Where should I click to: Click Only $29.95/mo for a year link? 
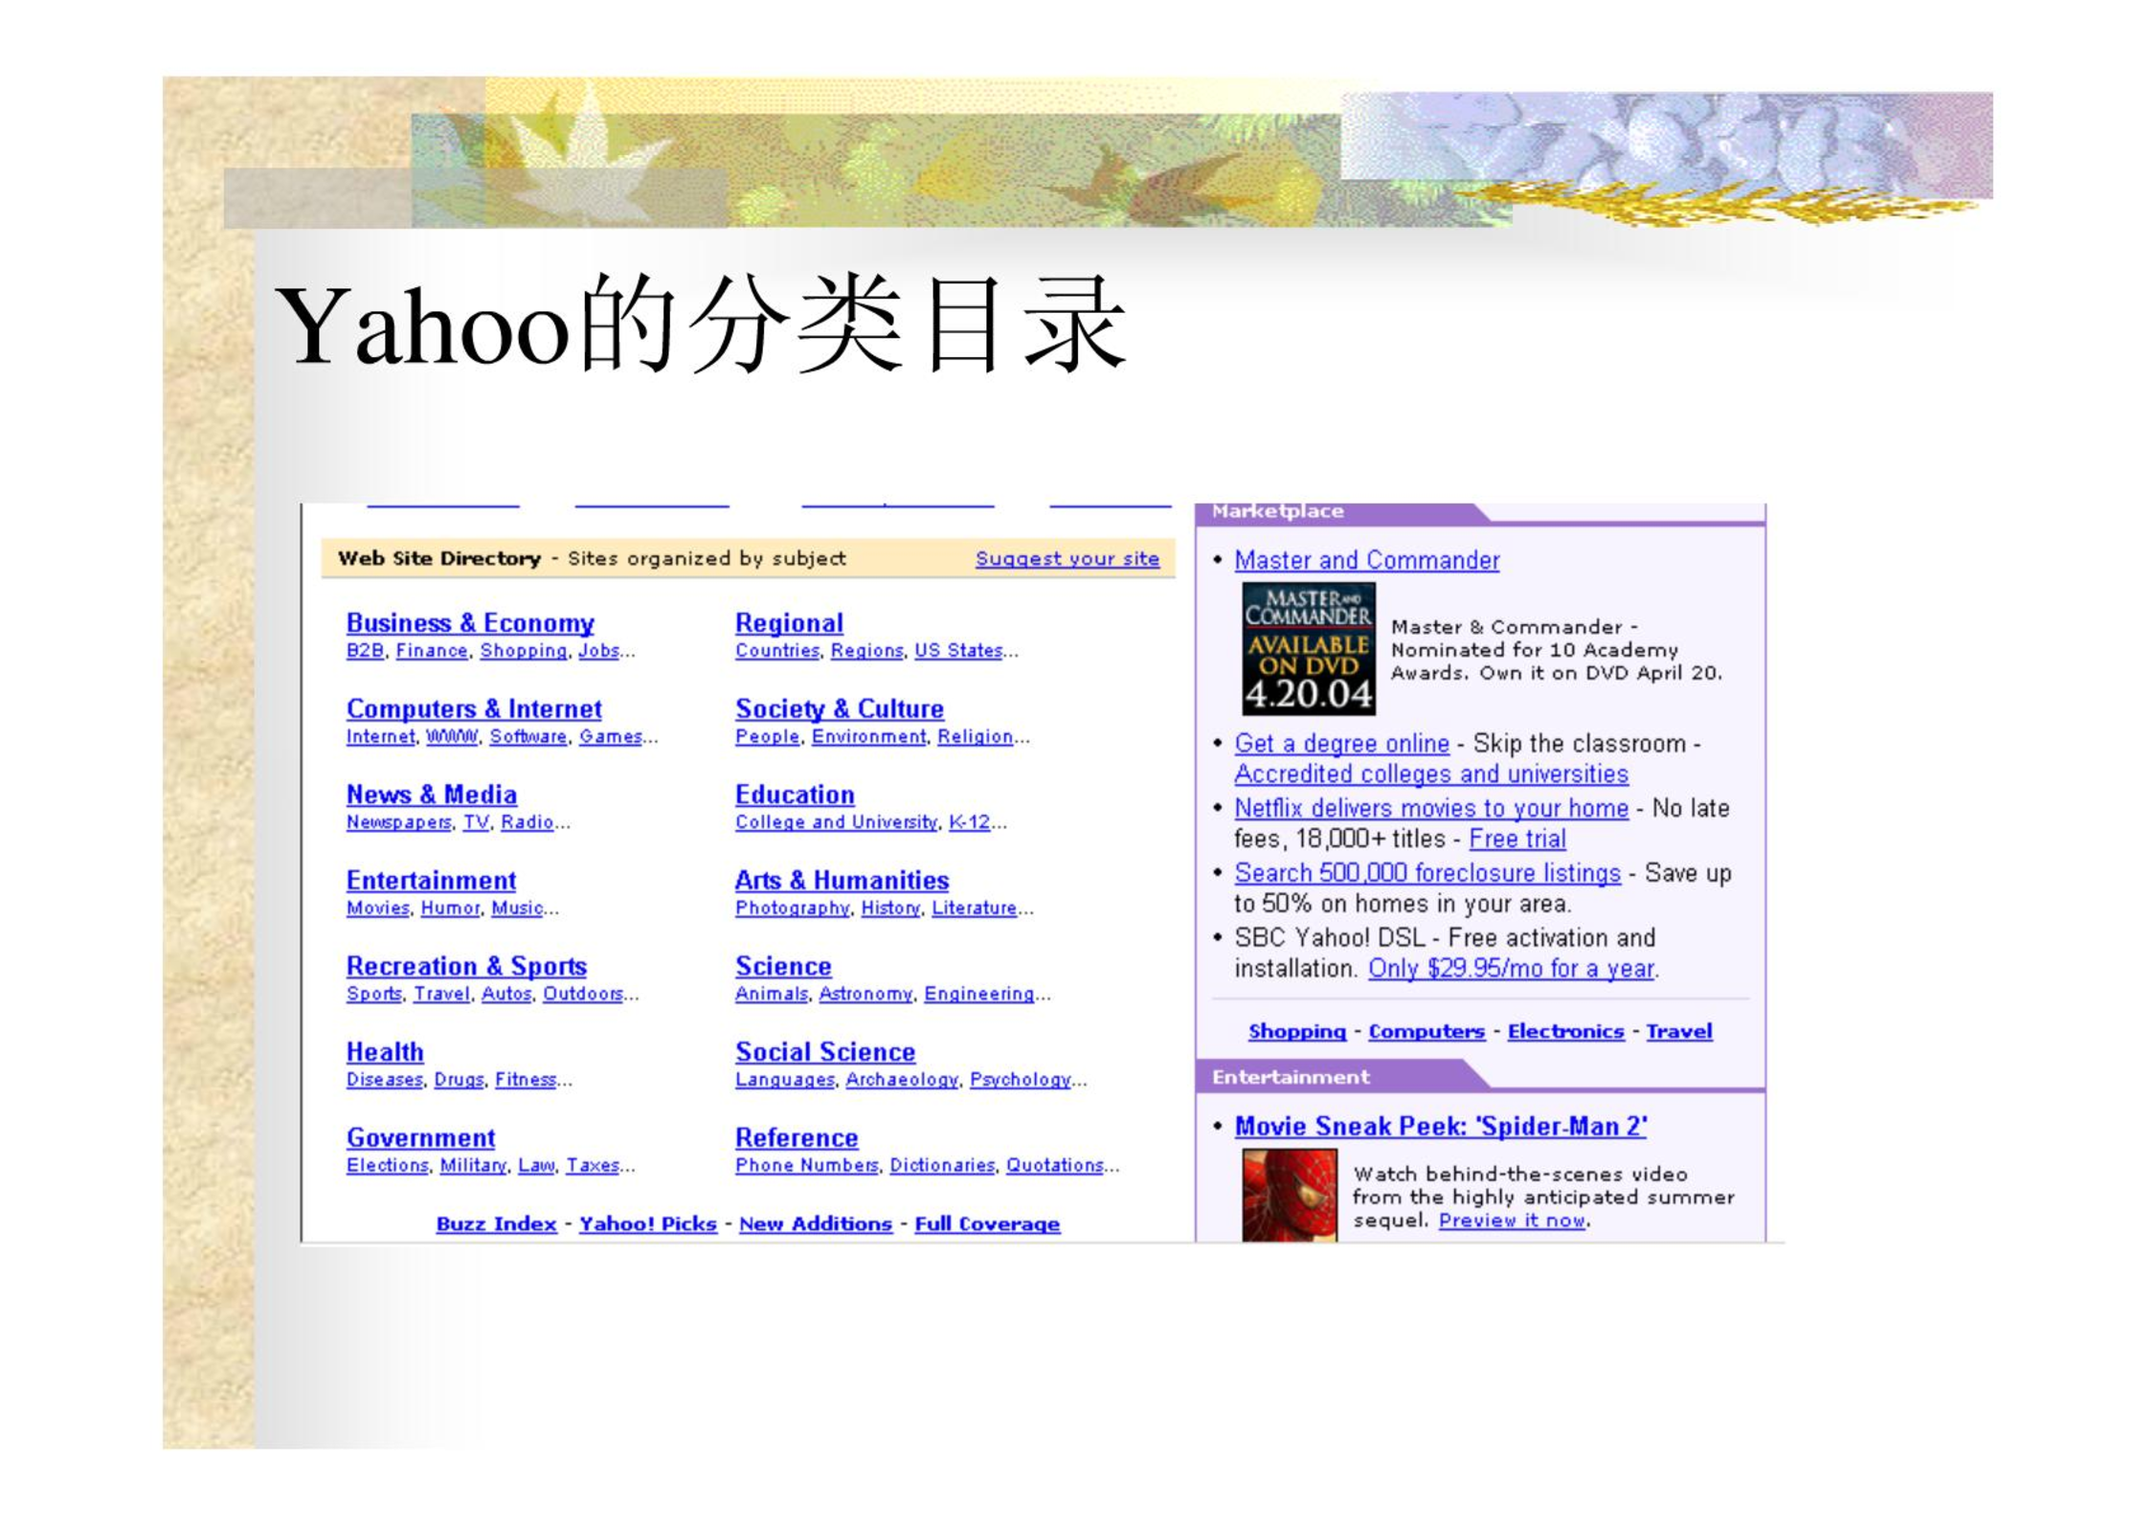click(x=1512, y=970)
